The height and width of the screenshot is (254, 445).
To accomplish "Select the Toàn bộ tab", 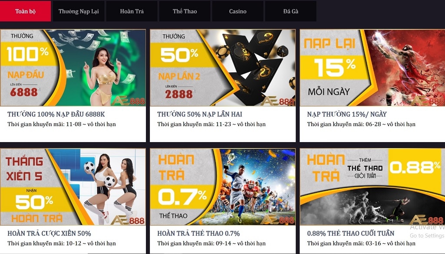I will click(25, 11).
